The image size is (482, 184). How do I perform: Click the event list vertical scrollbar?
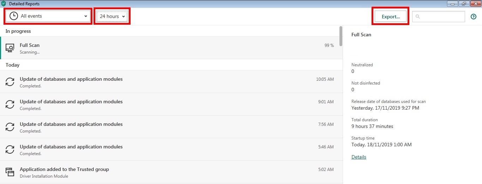[341, 36]
